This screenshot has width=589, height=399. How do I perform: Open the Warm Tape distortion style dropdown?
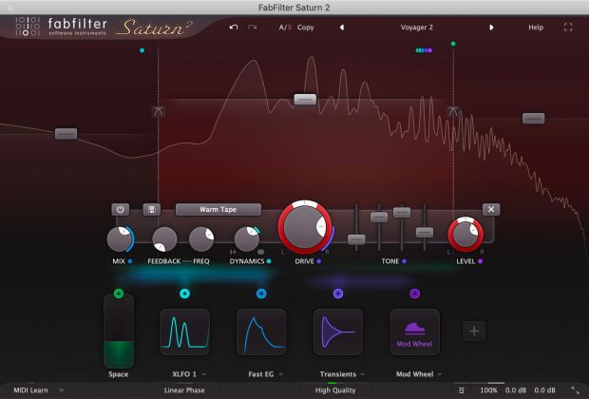[x=218, y=209]
